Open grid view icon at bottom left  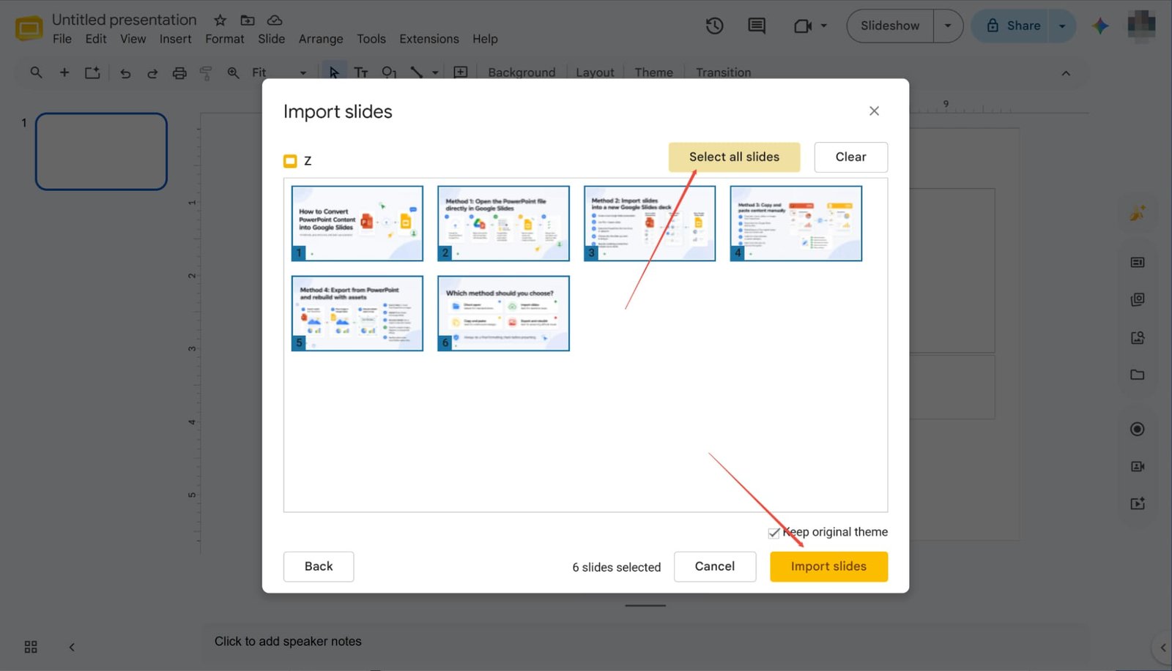pyautogui.click(x=31, y=647)
